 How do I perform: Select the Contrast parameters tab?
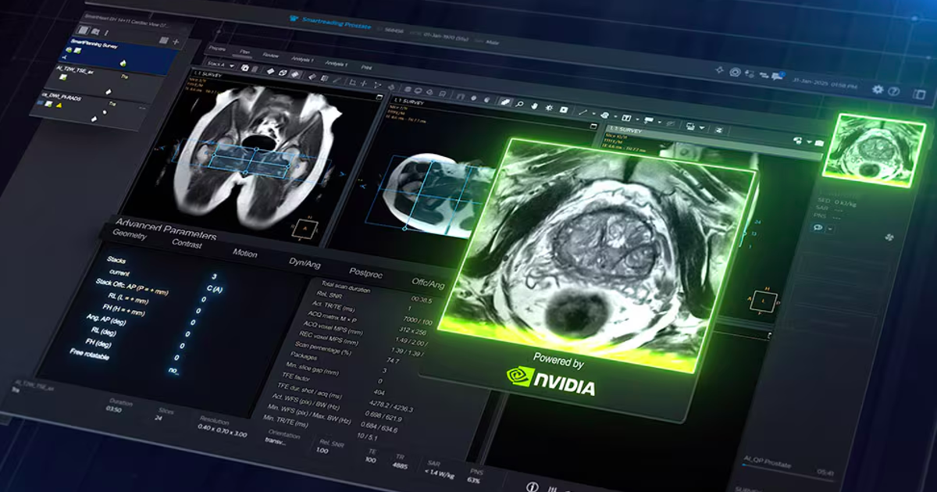click(187, 244)
